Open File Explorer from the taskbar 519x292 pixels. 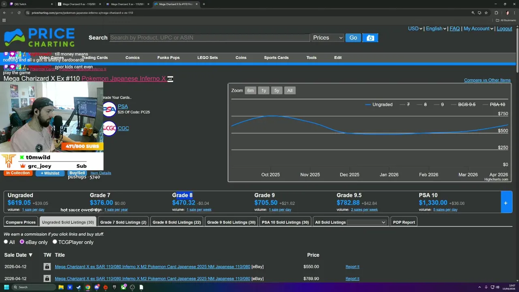click(x=61, y=287)
